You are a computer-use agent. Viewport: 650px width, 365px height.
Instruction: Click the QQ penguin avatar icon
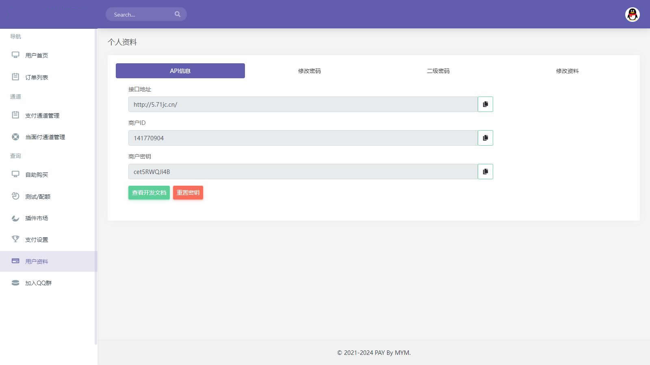tap(632, 15)
